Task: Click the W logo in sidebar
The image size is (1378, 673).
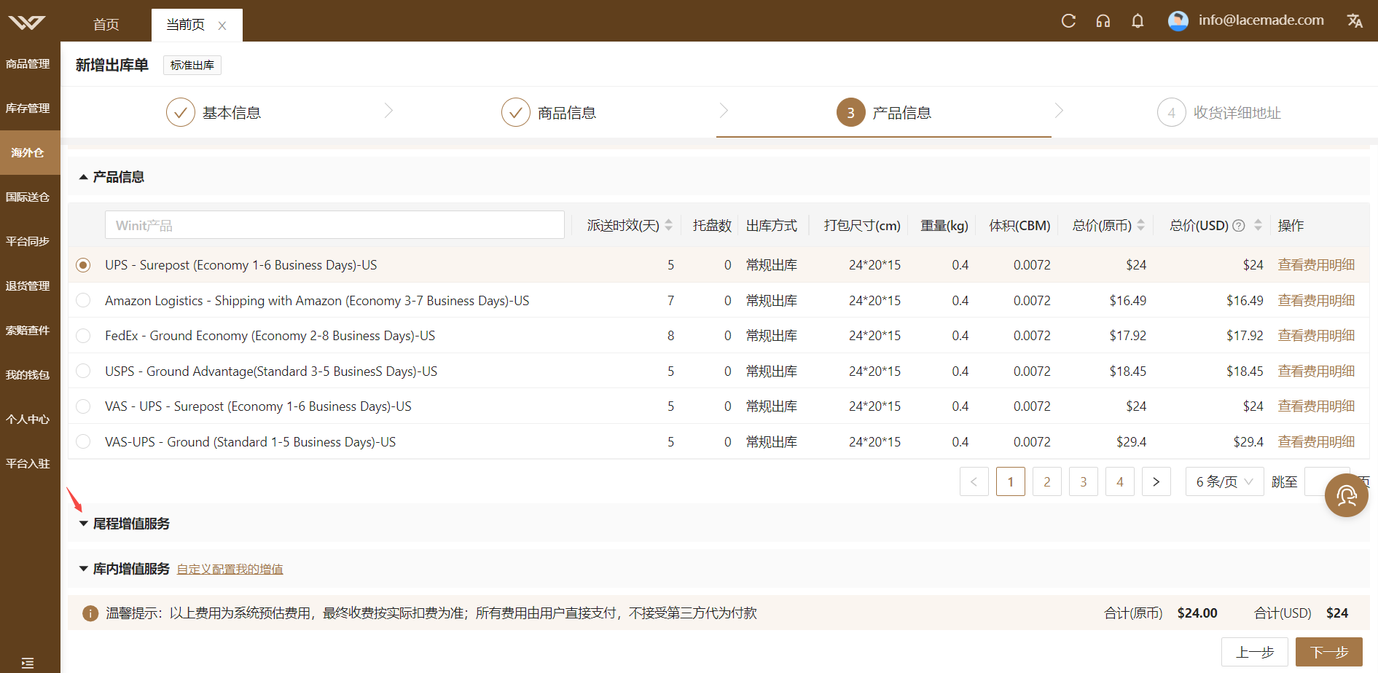Action: click(27, 23)
